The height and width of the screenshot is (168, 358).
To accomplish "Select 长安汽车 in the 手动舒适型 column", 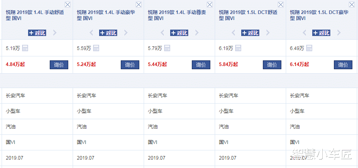I will tap(15, 96).
